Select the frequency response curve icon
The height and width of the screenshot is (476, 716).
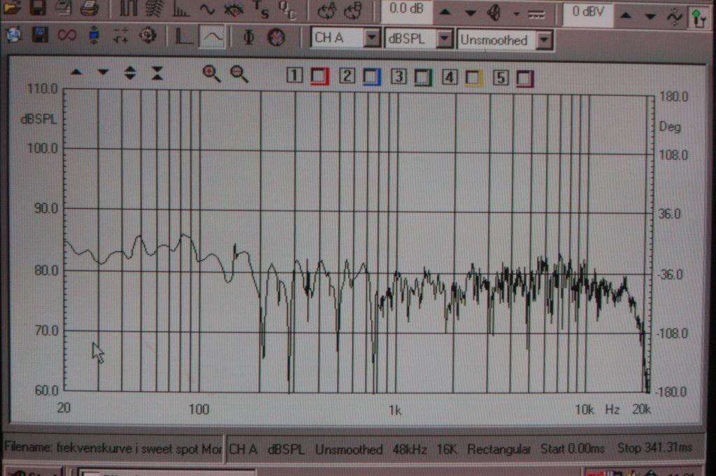(213, 36)
